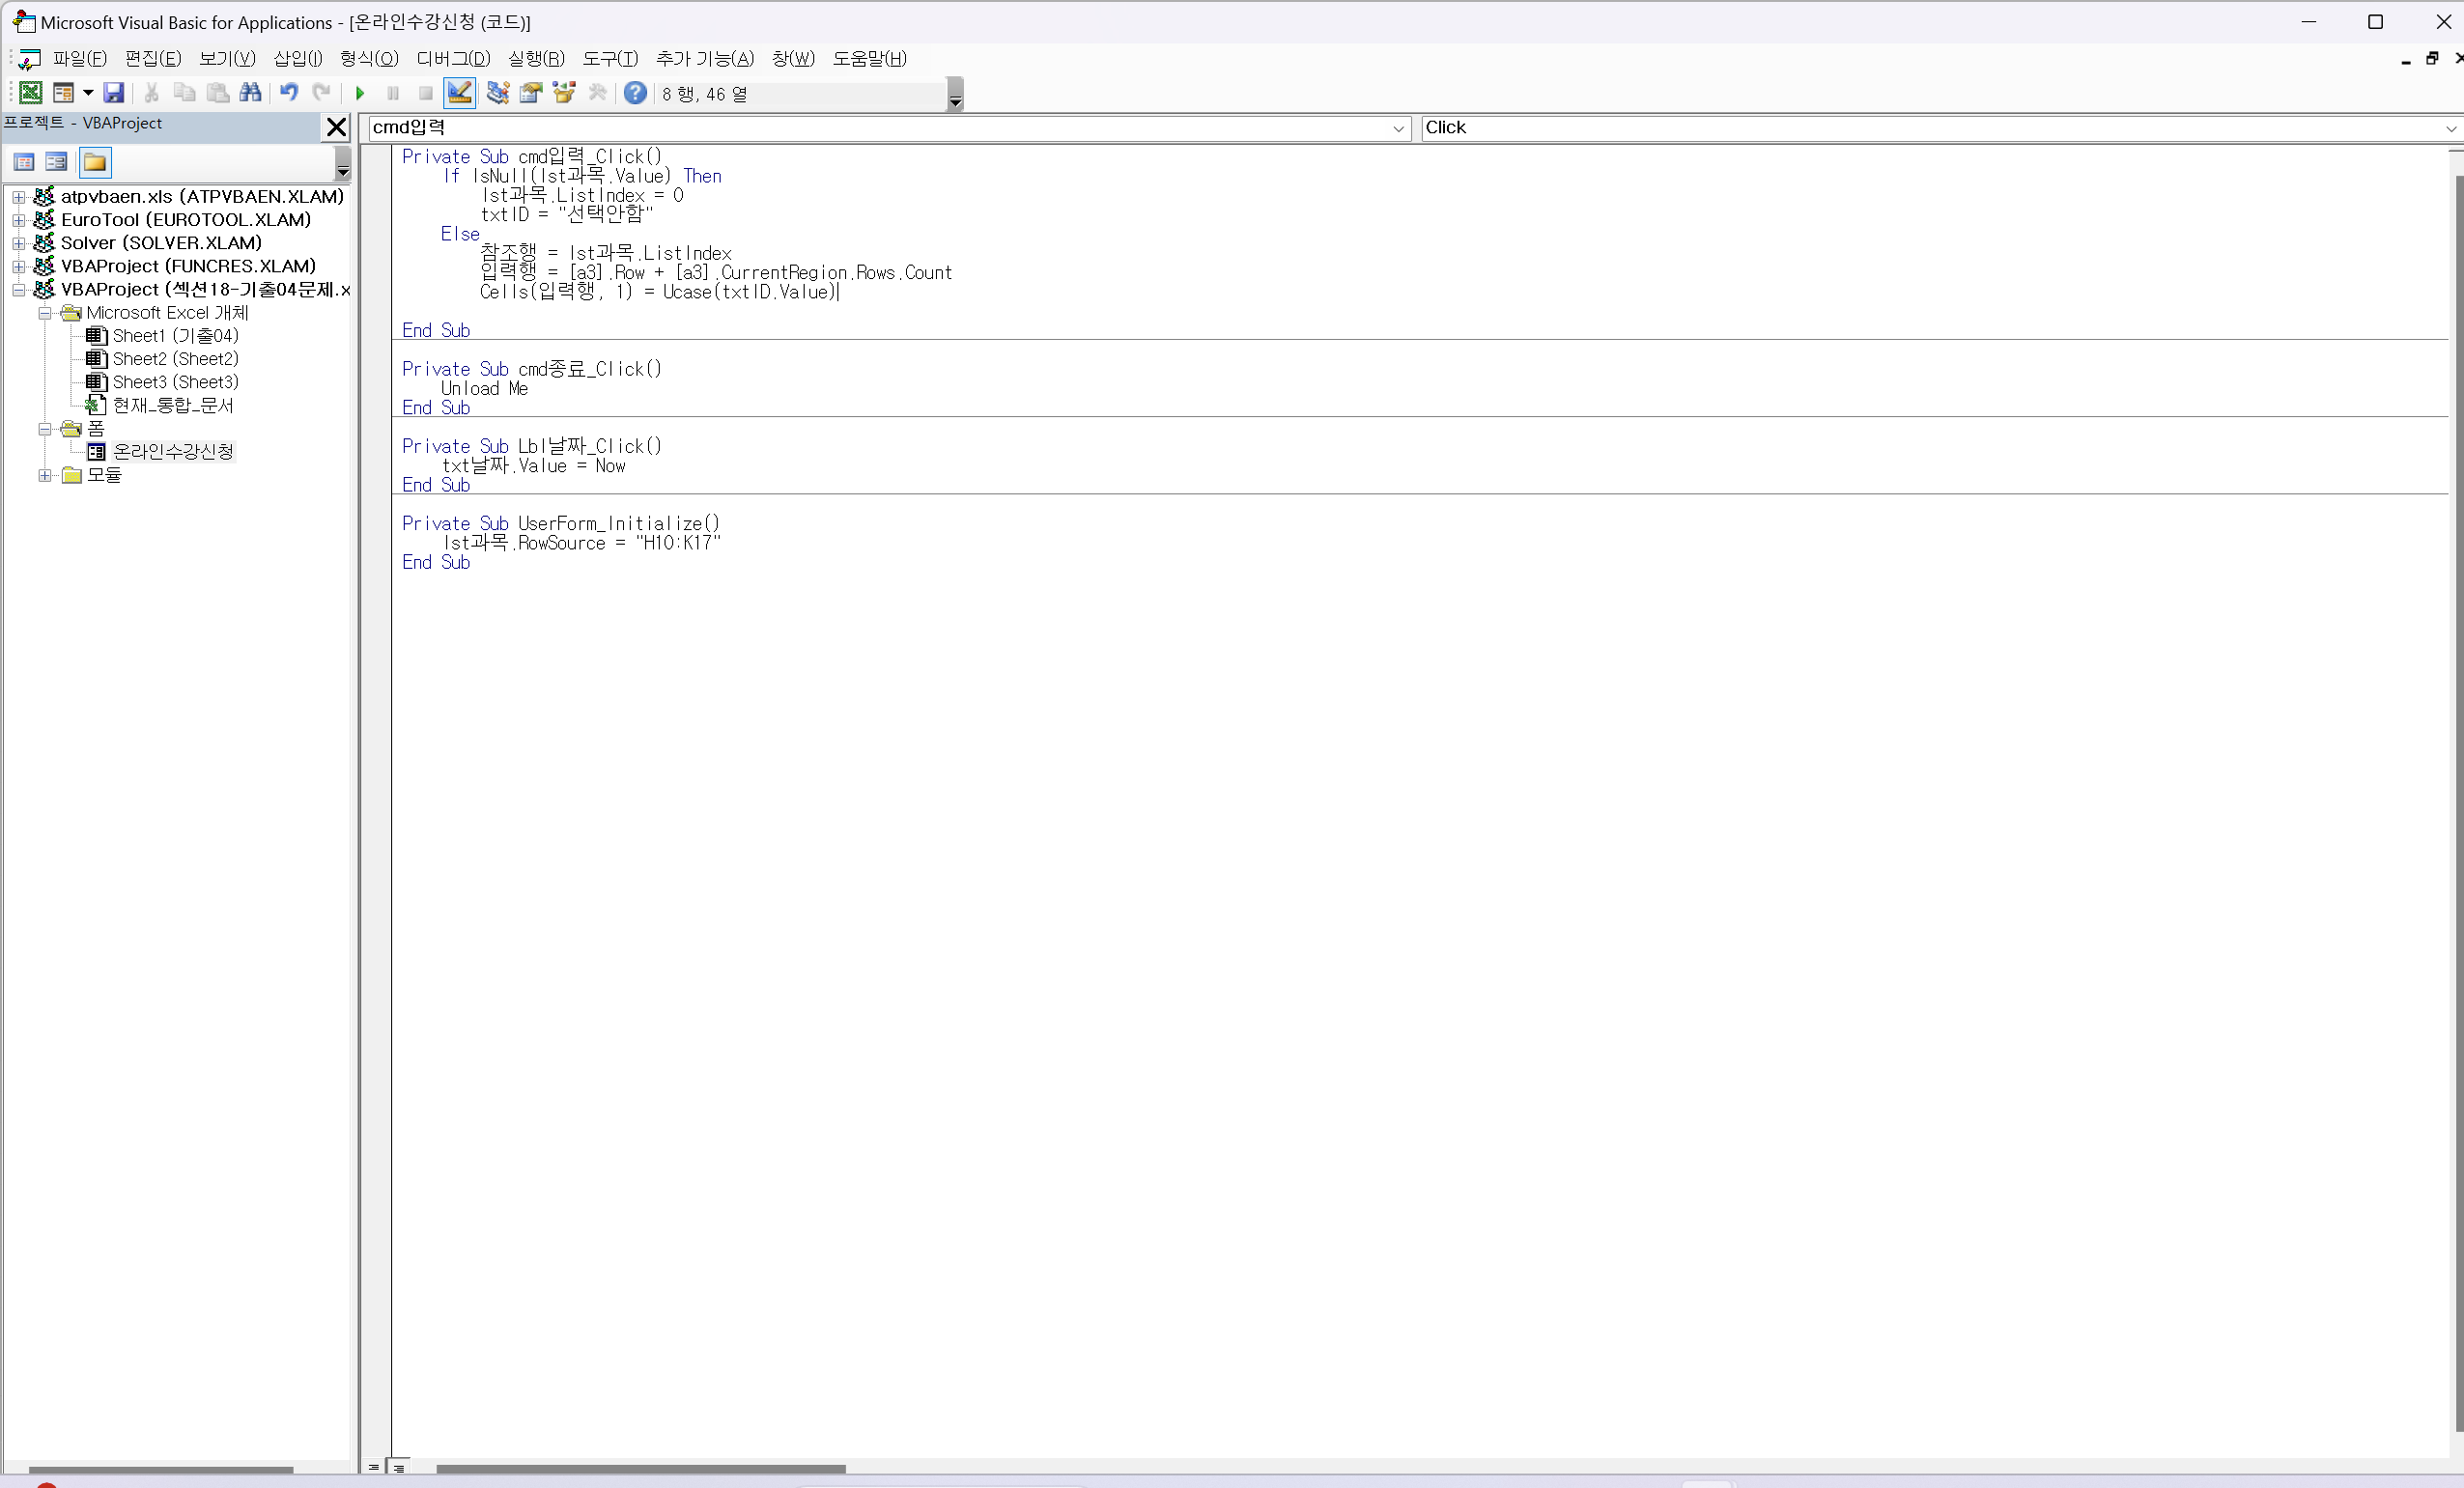
Task: Click the View Microsoft Excel icon
Action: coord(30,93)
